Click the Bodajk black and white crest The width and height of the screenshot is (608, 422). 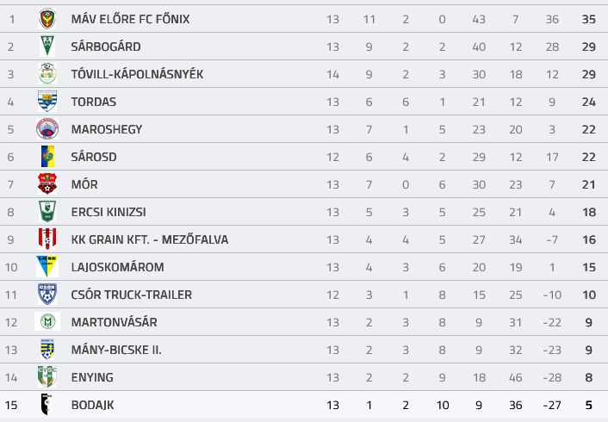coord(47,404)
